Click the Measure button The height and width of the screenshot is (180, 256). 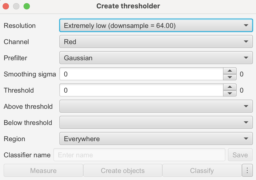click(x=43, y=170)
